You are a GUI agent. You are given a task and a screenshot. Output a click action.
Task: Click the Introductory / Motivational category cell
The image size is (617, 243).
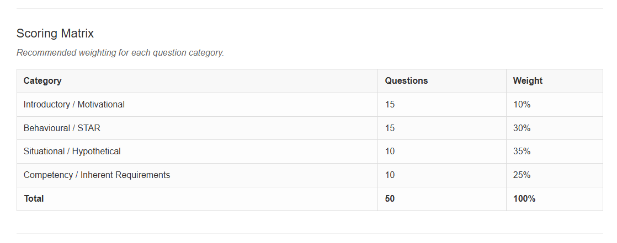point(197,105)
